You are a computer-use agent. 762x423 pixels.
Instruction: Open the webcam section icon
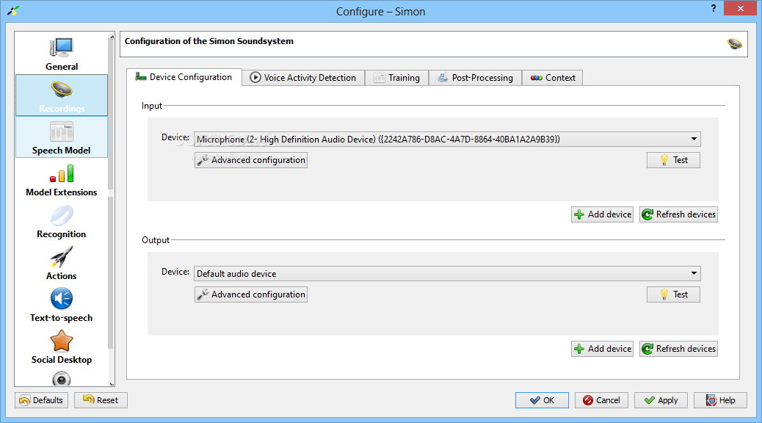pyautogui.click(x=61, y=378)
